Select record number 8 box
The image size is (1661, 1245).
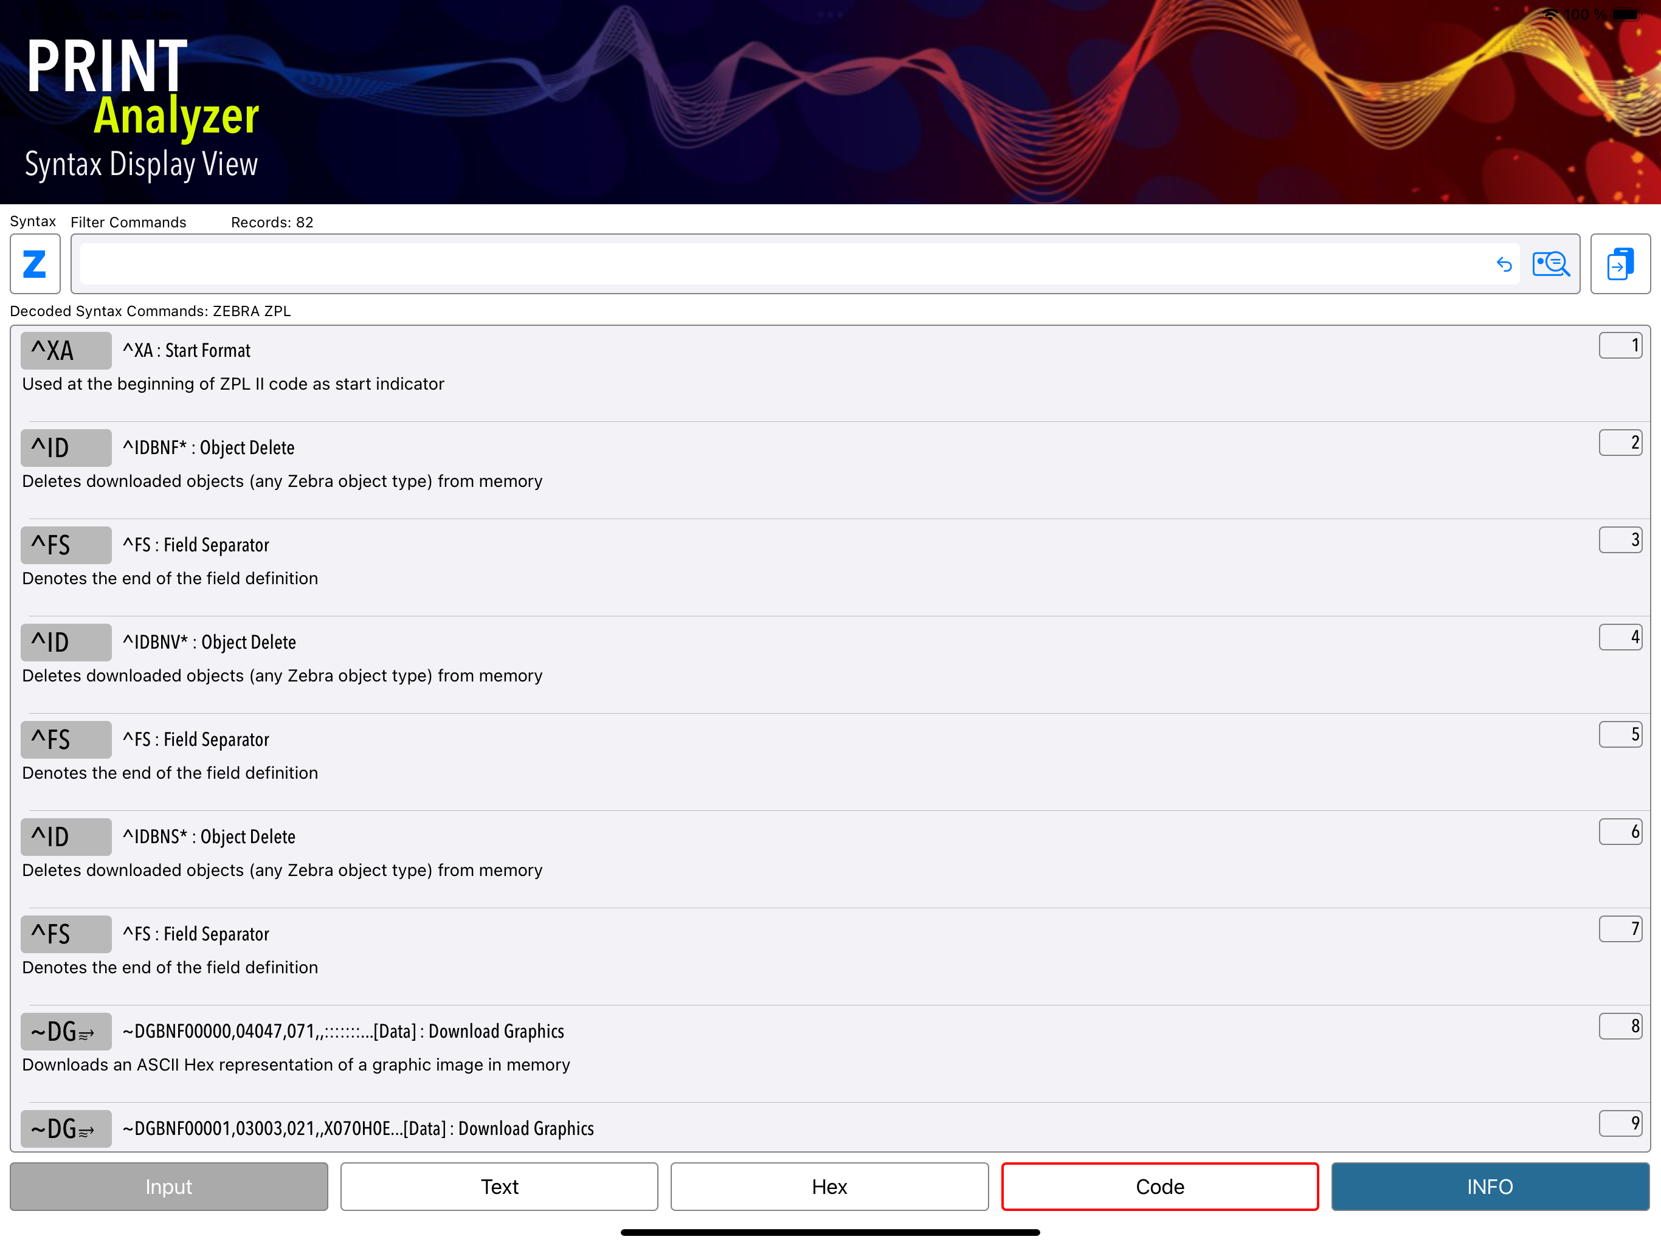[x=1620, y=1027]
